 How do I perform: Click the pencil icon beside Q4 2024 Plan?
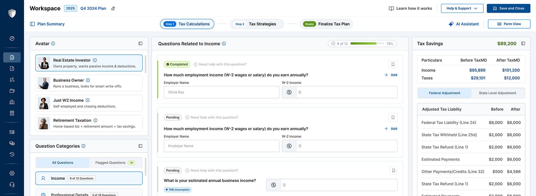tap(113, 9)
